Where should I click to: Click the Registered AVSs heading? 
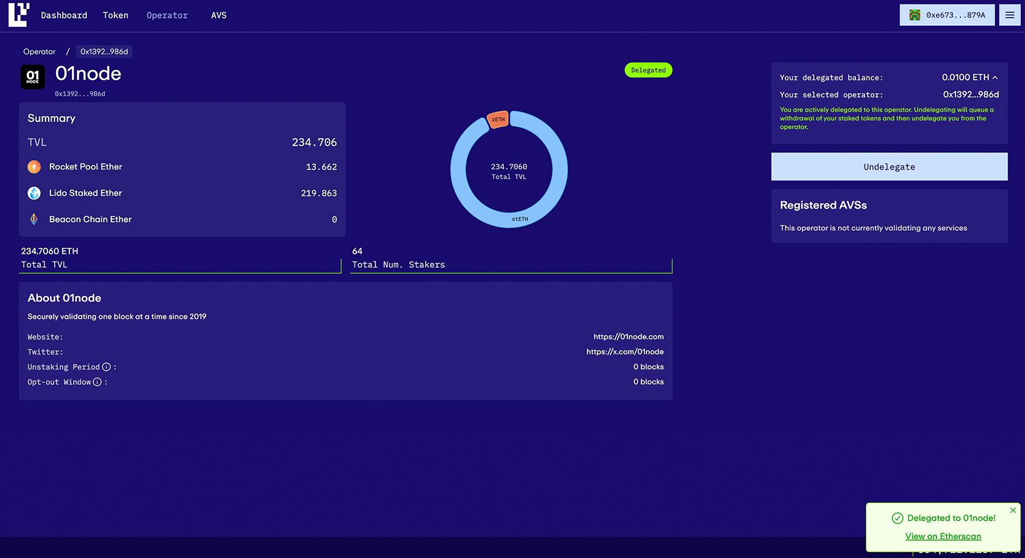(823, 205)
